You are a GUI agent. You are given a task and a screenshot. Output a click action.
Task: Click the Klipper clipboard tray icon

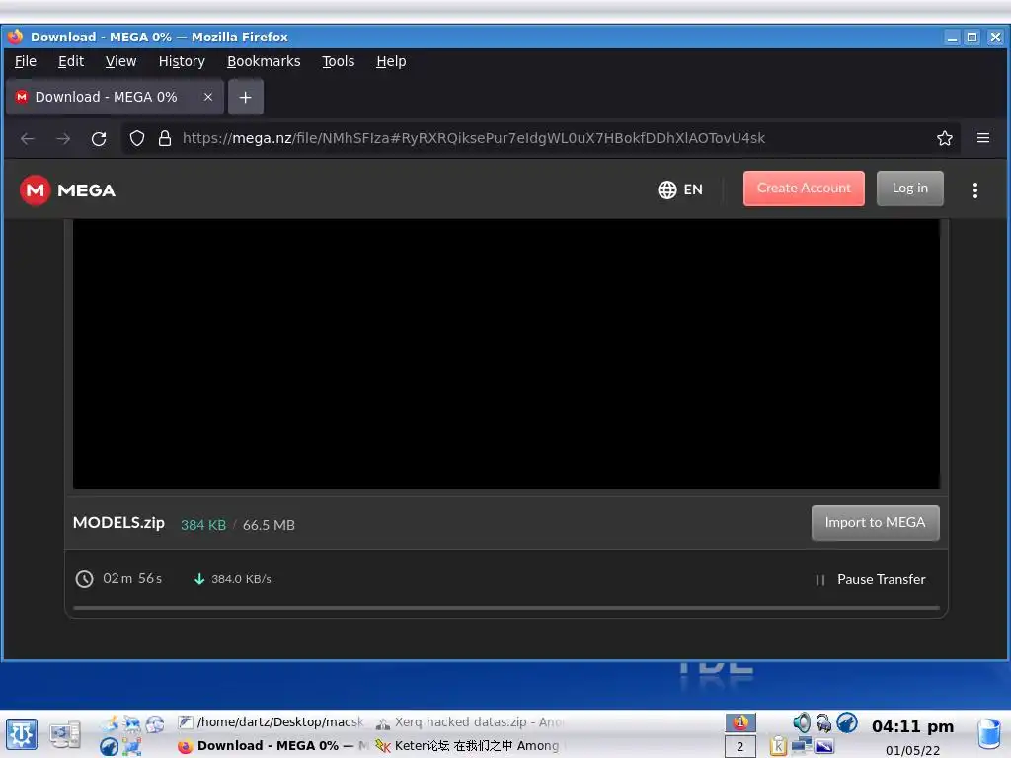[x=778, y=746]
